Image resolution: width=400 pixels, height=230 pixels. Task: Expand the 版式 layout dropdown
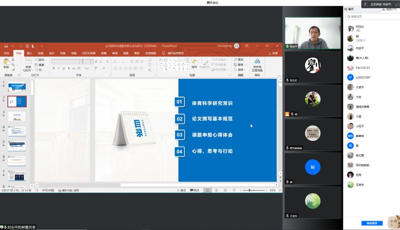coord(41,60)
